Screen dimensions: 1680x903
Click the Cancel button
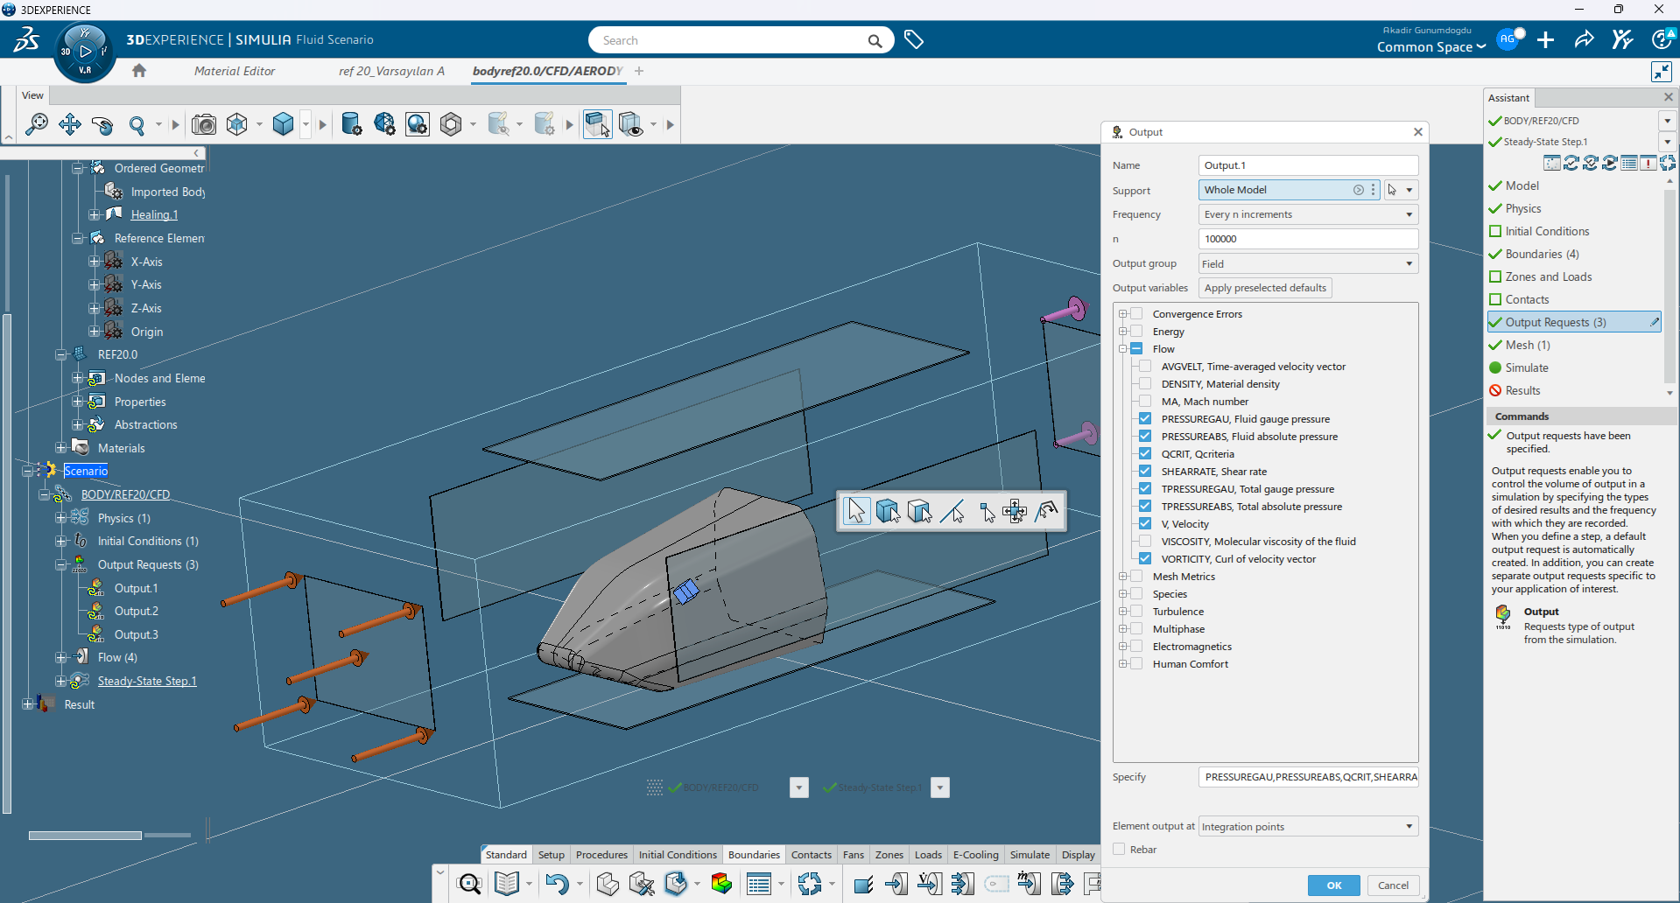click(x=1393, y=885)
